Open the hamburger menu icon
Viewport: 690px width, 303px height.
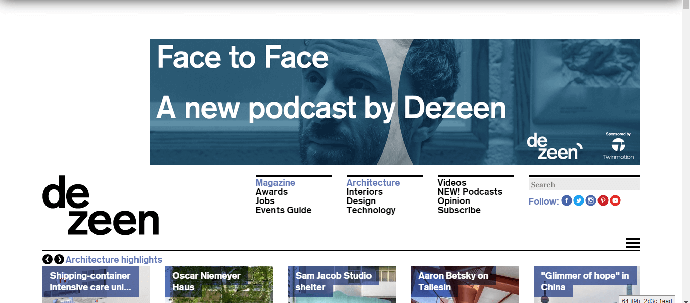click(632, 243)
